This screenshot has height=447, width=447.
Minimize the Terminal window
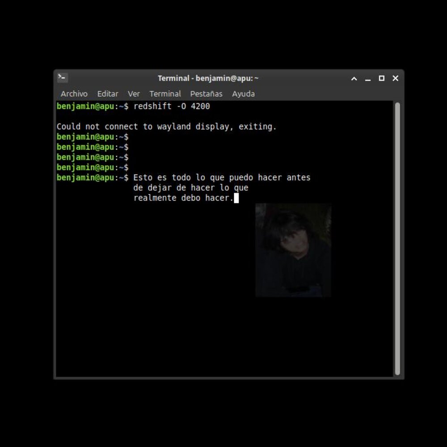pyautogui.click(x=368, y=79)
